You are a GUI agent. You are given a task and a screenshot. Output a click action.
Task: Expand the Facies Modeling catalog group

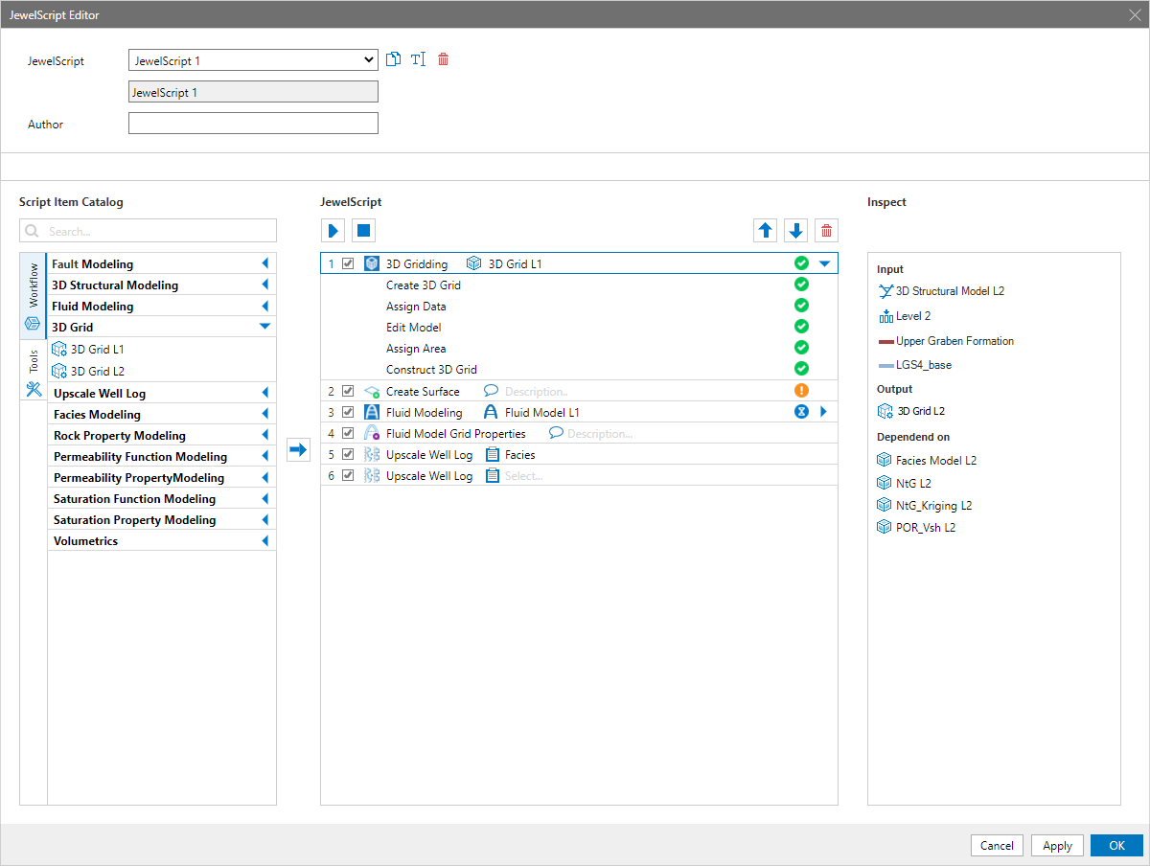[264, 414]
